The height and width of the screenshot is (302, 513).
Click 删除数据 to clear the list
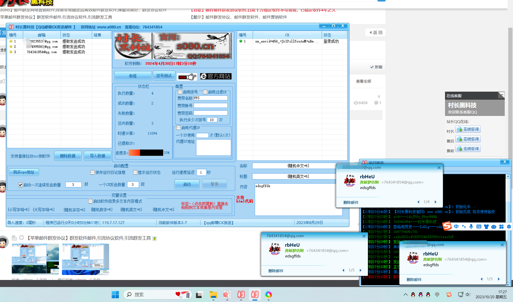[68, 156]
